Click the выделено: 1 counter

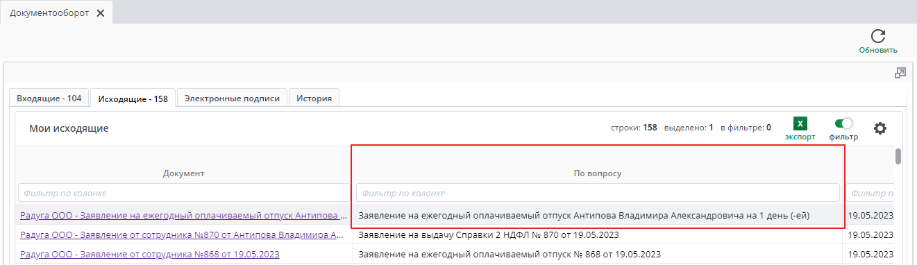point(689,128)
